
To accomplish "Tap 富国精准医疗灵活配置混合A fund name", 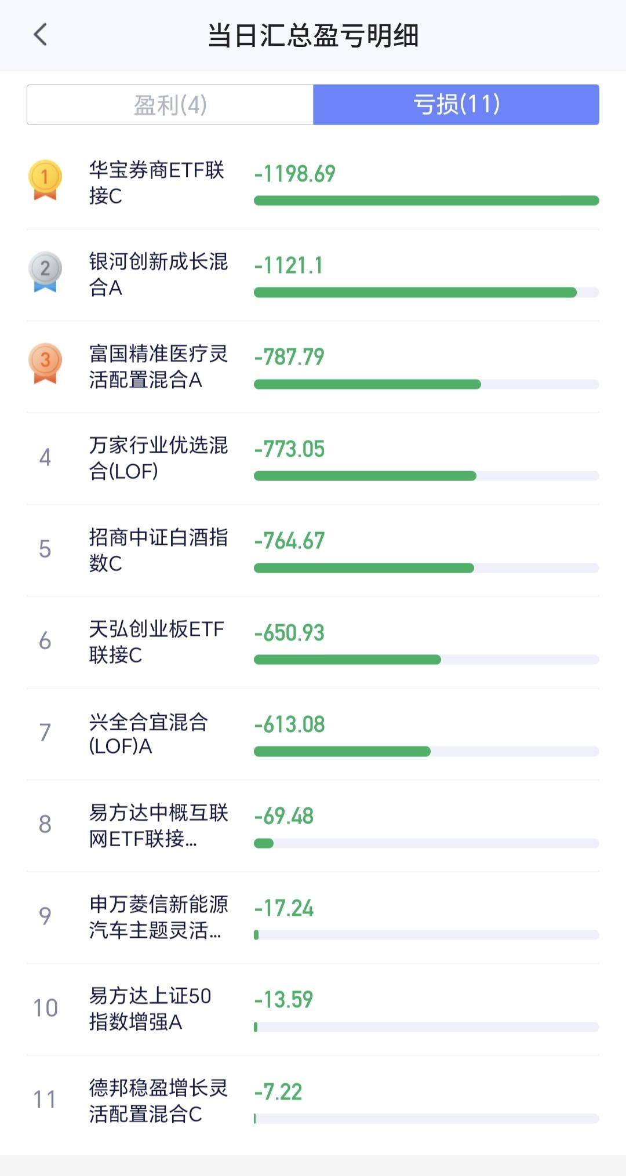I will click(158, 366).
